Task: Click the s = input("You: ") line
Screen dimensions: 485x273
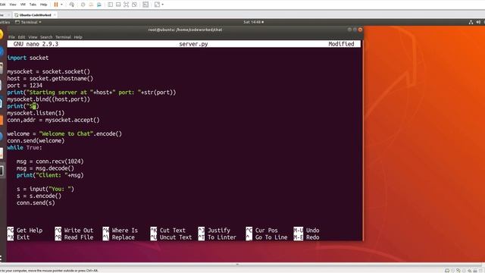Action: tap(45, 189)
